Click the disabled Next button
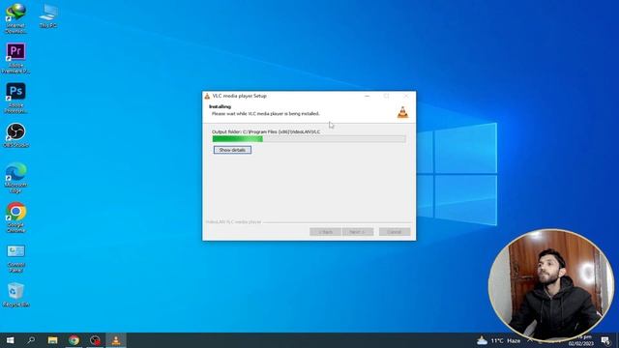This screenshot has width=619, height=348. click(x=358, y=232)
